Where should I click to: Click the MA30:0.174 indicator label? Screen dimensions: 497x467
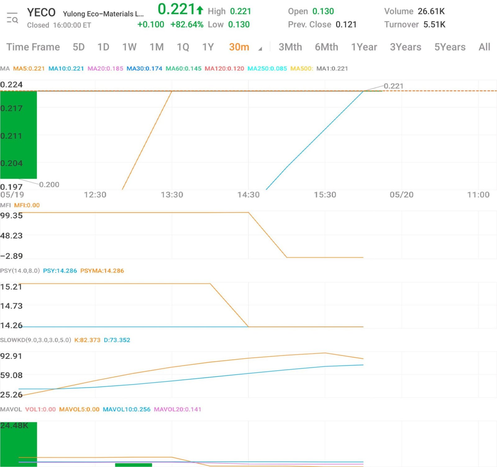click(x=144, y=68)
